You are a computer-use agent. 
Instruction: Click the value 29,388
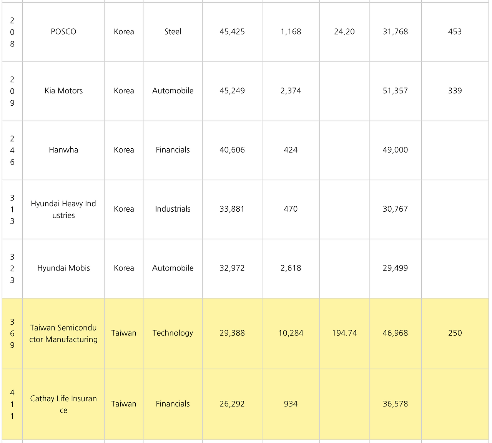232,333
